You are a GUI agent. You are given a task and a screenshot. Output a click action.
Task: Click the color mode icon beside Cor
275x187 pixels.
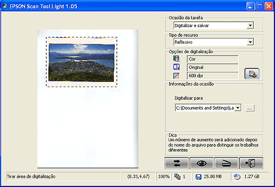pyautogui.click(x=176, y=59)
